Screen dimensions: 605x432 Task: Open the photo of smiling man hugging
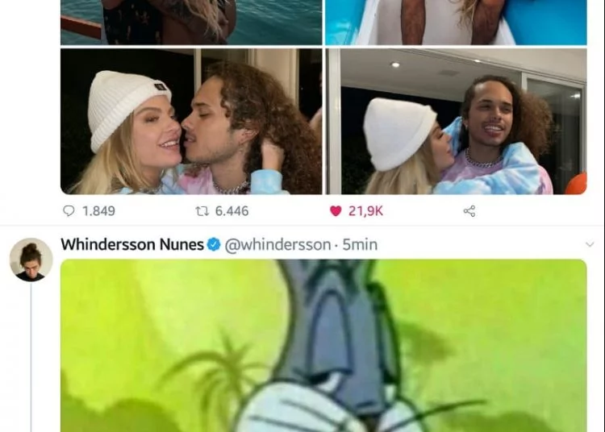(457, 121)
